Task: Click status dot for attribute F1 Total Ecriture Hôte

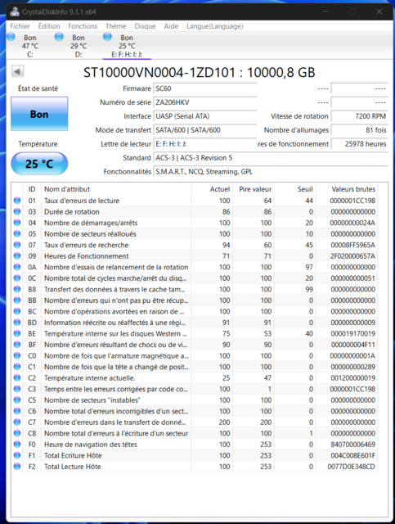Action: point(17,455)
